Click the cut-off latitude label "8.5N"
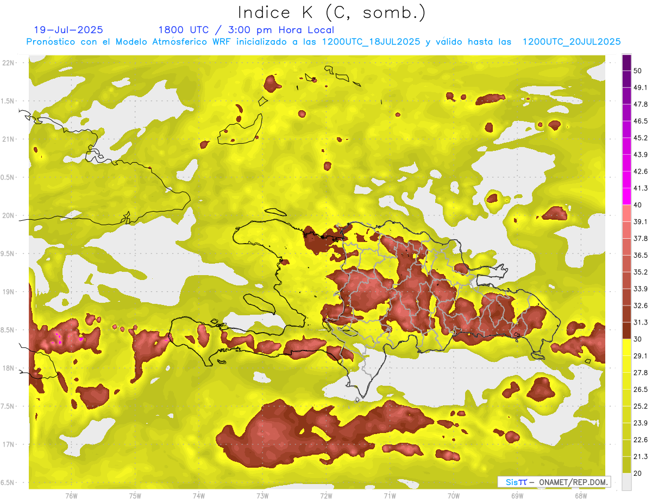The image size is (652, 503). 8,330
